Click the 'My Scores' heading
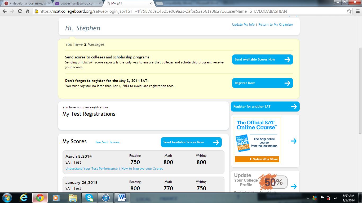Screen dimensions: 362x203 74,141
